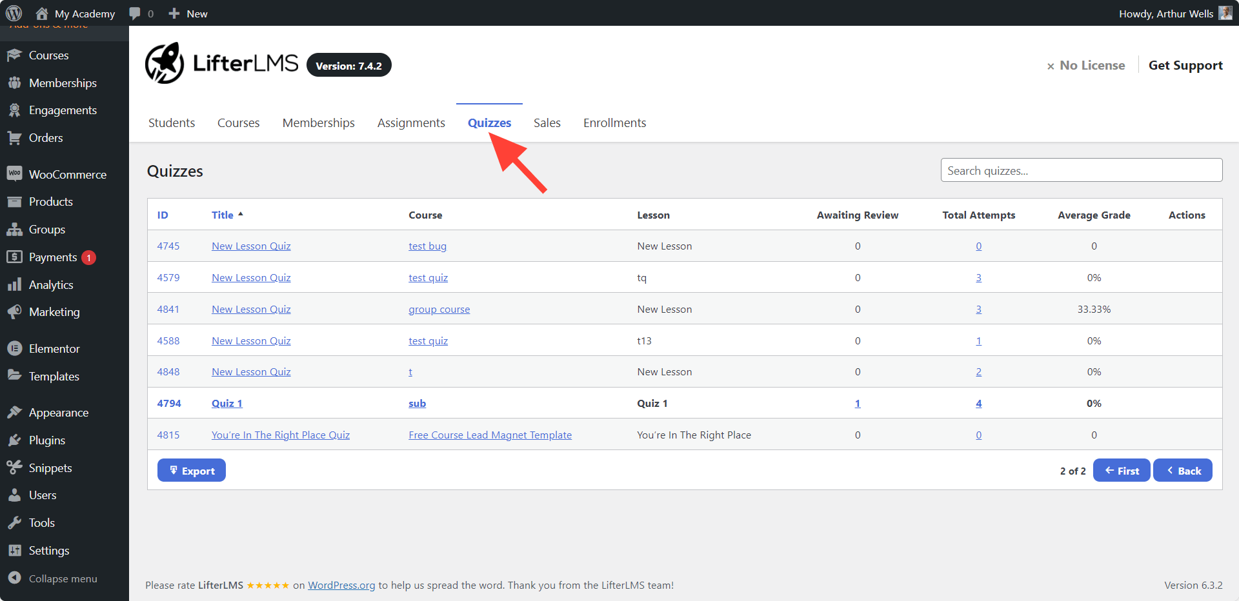Open the Quiz 1 title link
Viewport: 1239px width, 601px height.
pos(227,403)
